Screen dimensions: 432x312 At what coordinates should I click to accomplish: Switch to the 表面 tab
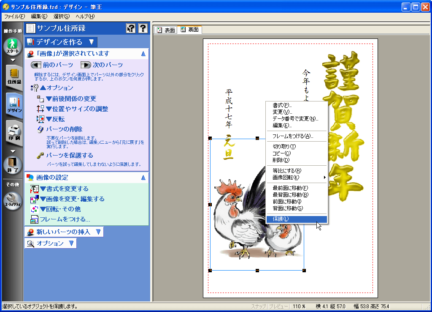[x=166, y=30]
